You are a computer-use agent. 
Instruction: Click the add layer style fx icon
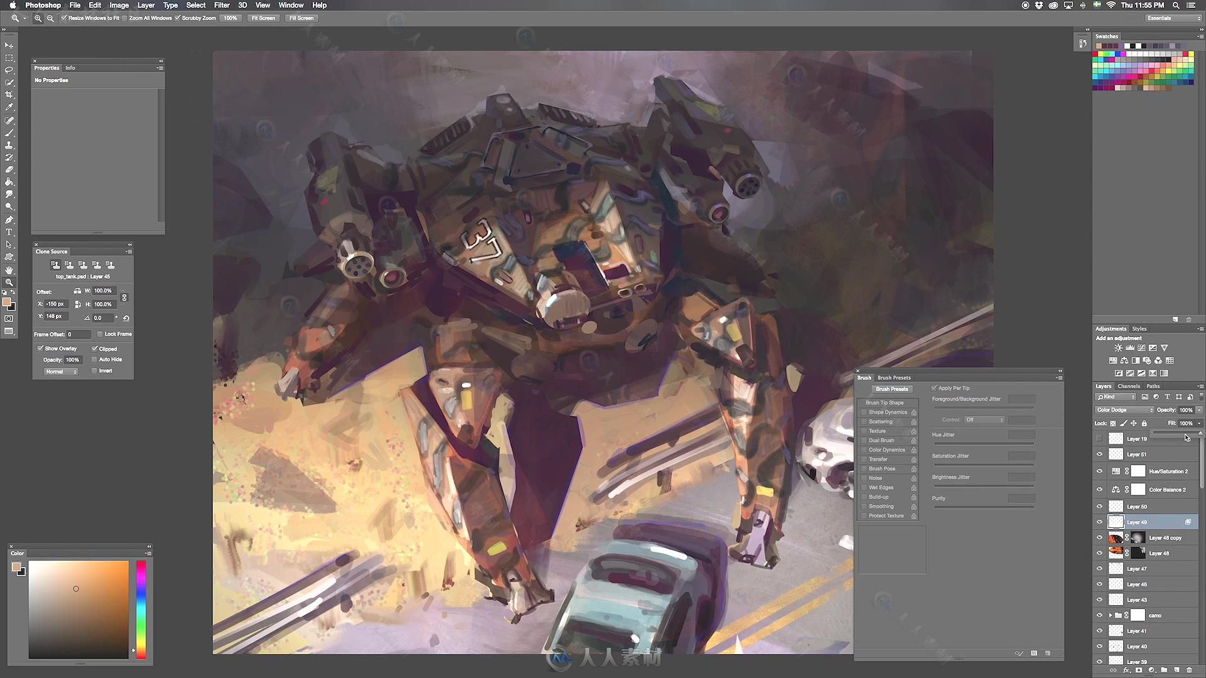tap(1126, 670)
